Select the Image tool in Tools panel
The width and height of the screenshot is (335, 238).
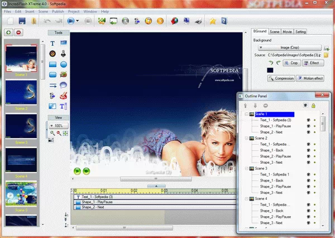64,43
